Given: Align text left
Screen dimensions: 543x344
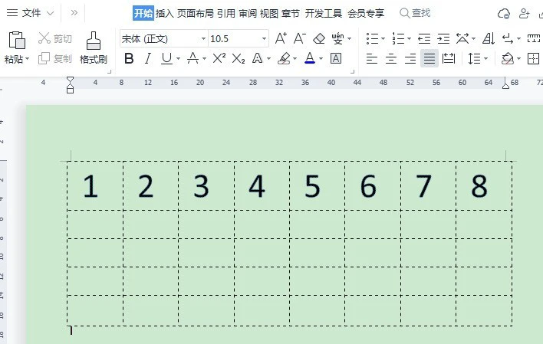Looking at the screenshot, I should [x=371, y=58].
